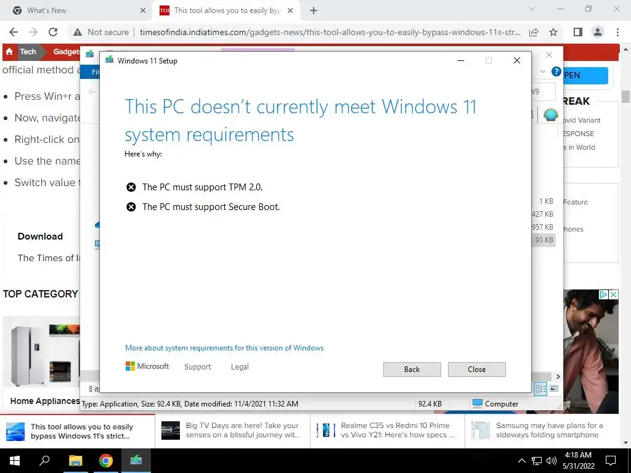
Task: Close the File Explorer window
Action: click(549, 55)
